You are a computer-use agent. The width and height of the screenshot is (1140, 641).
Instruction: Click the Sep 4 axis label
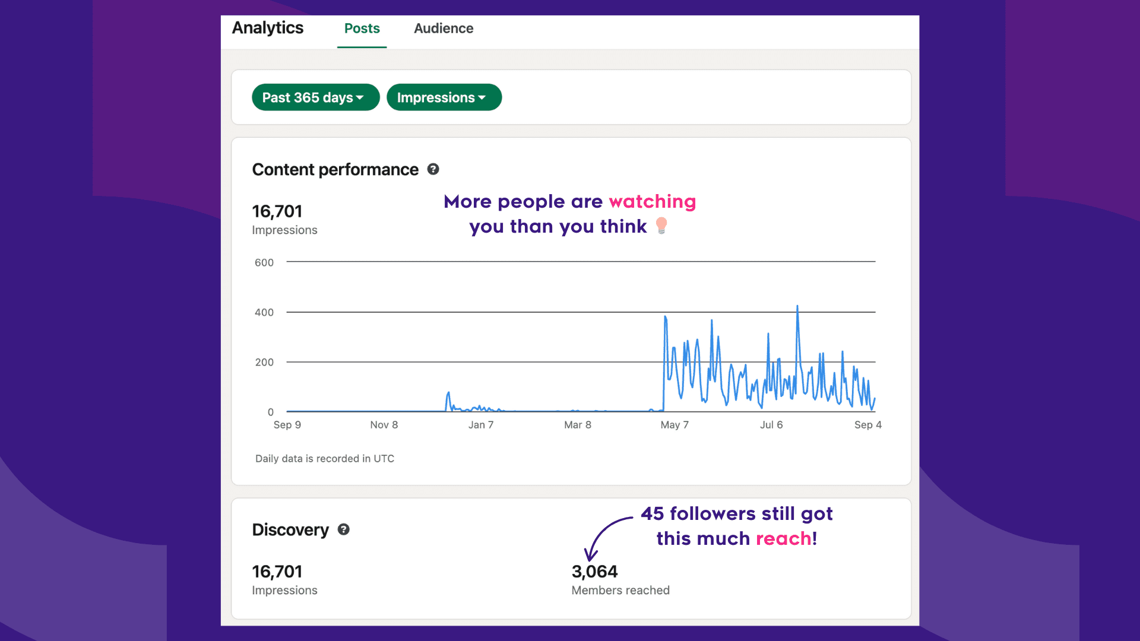868,425
